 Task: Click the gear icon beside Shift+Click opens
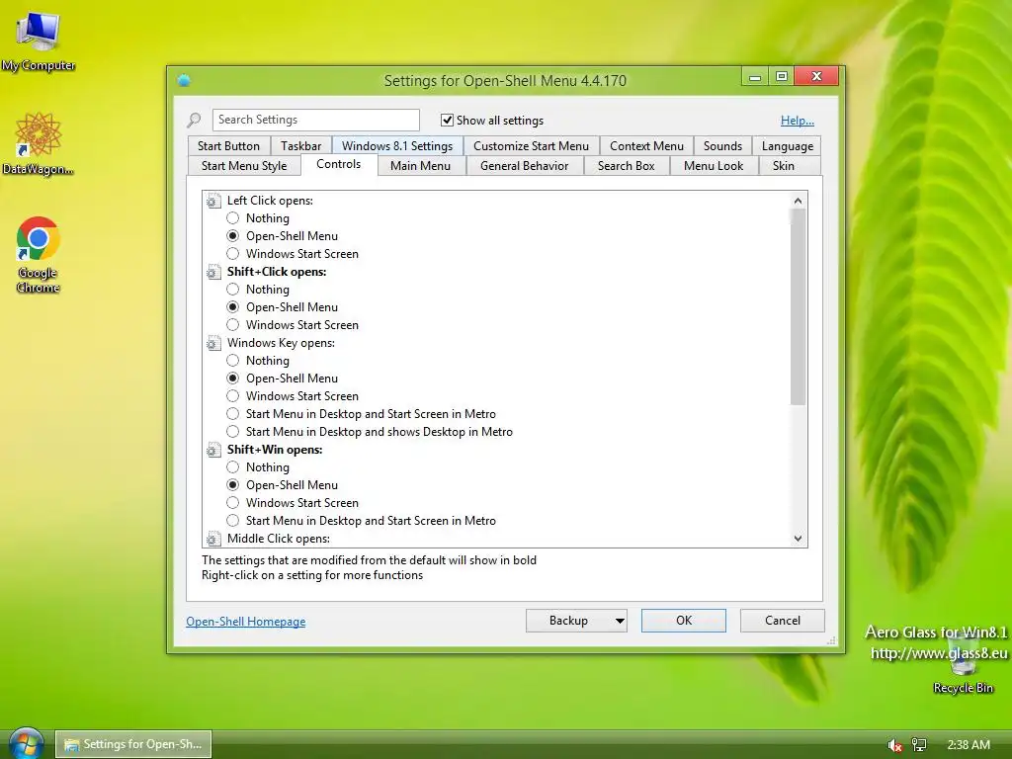pos(213,273)
